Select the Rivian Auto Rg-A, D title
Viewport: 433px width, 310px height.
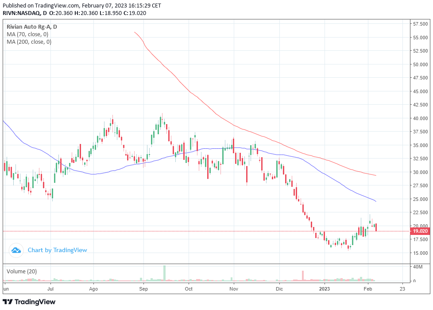click(x=32, y=27)
